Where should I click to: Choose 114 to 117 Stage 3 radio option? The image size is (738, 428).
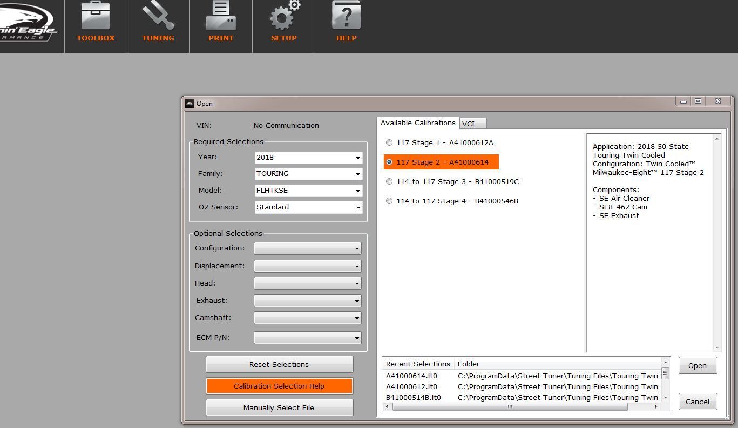[x=389, y=182]
